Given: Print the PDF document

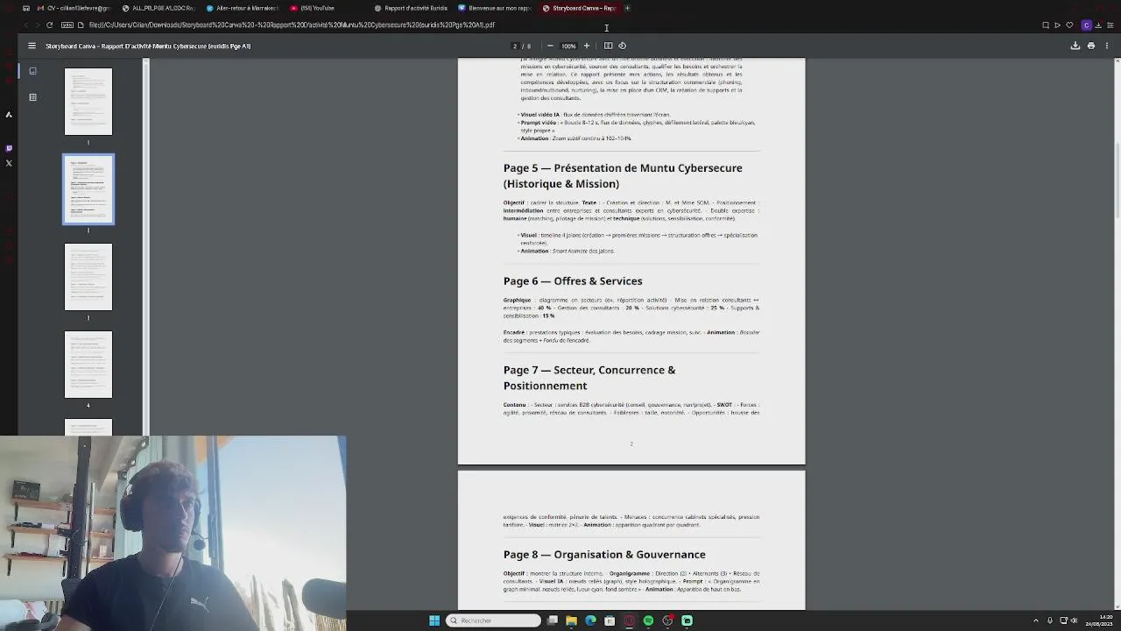Looking at the screenshot, I should coord(1091,46).
